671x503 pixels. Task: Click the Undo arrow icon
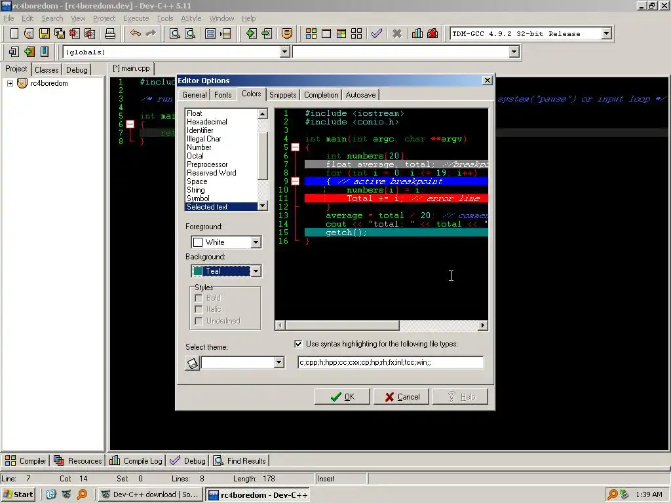(x=135, y=33)
